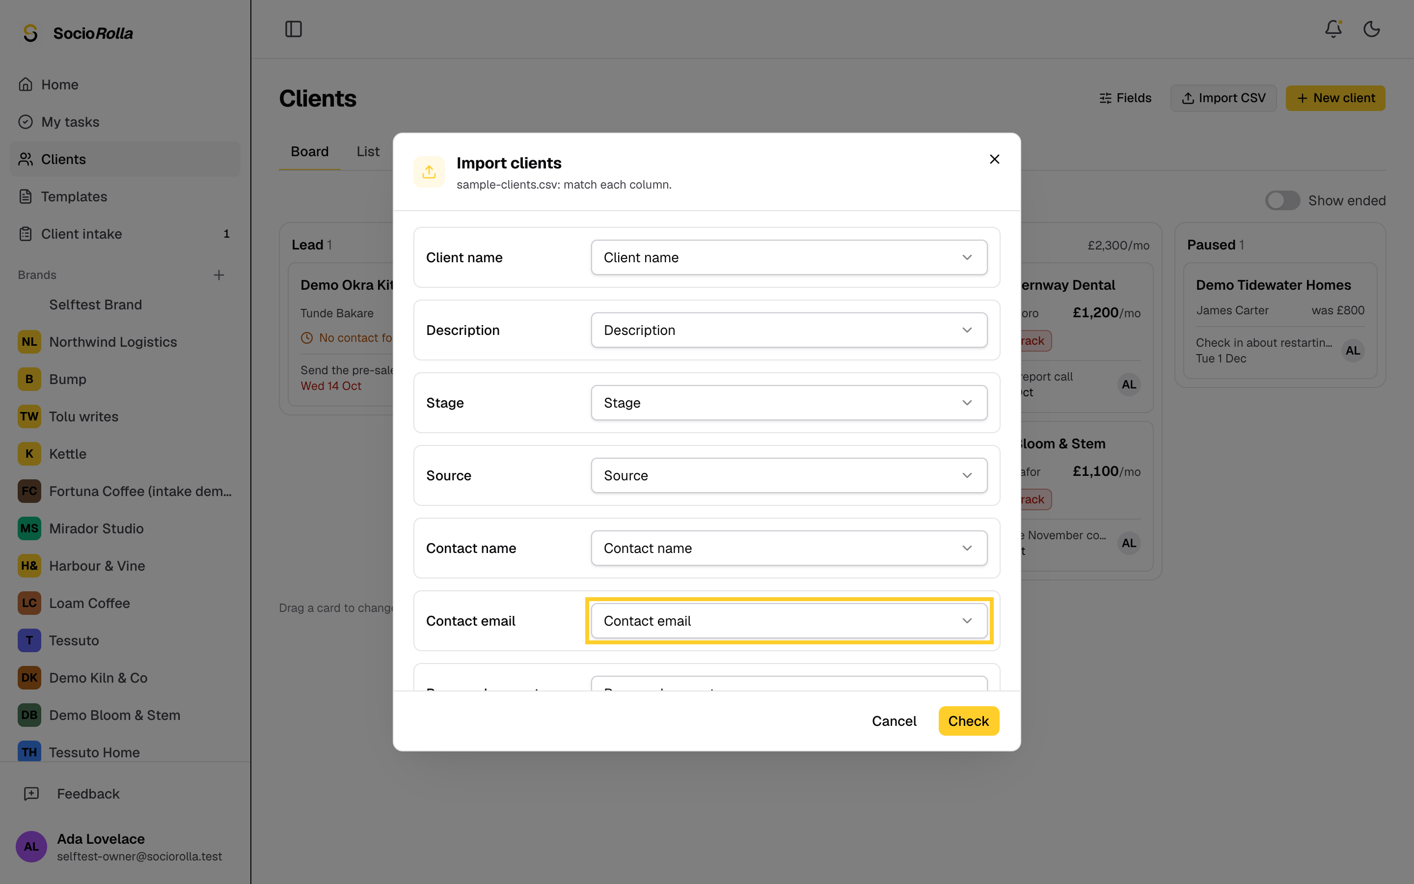The height and width of the screenshot is (884, 1414).
Task: Click the Harbour & Vine H& badge
Action: (29, 565)
